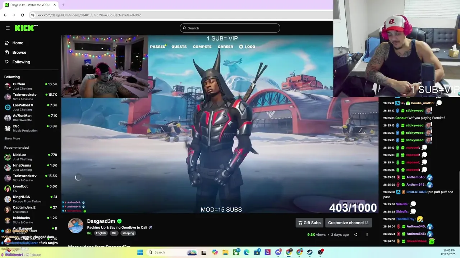Click ENDLATIONS username in chat
The image size is (460, 258).
(x=416, y=192)
